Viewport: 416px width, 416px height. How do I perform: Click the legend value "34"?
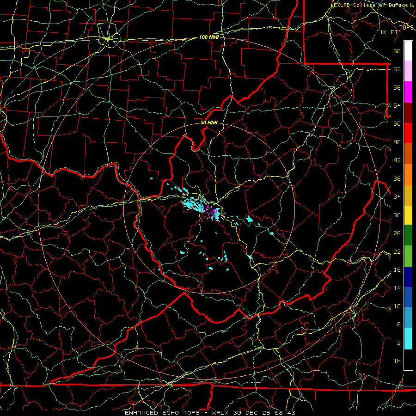coord(397,197)
